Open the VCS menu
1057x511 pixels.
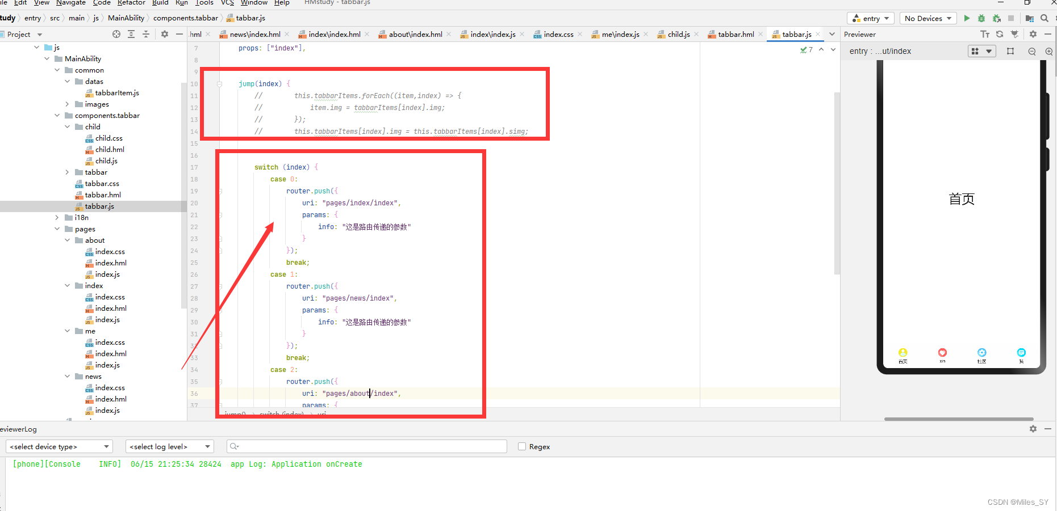point(227,3)
